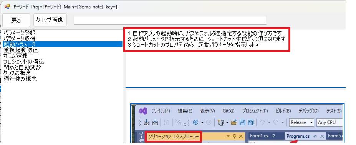Click the greyed-out dotted build icon

click(x=178, y=122)
